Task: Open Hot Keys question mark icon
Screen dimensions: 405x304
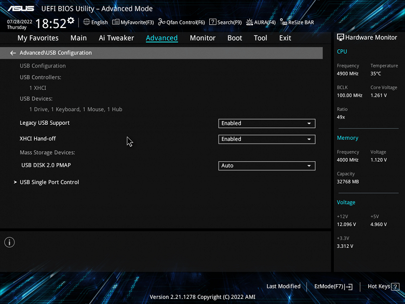Action: click(395, 286)
